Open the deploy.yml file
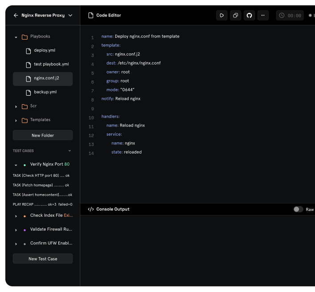This screenshot has width=315, height=292. pos(44,50)
